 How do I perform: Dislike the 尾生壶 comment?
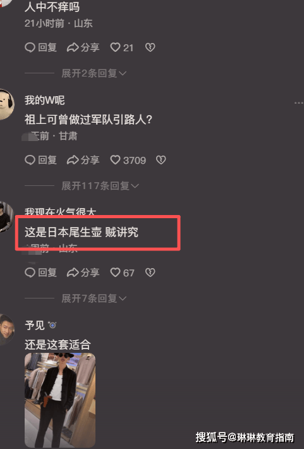[x=150, y=273]
